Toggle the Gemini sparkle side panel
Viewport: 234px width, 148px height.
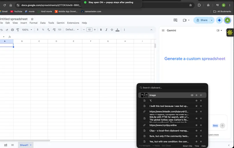(x=219, y=20)
